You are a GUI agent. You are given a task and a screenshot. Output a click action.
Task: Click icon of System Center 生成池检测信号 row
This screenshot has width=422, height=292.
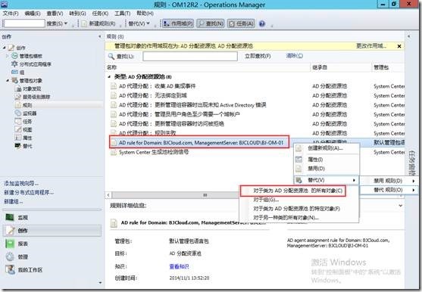[x=114, y=152]
